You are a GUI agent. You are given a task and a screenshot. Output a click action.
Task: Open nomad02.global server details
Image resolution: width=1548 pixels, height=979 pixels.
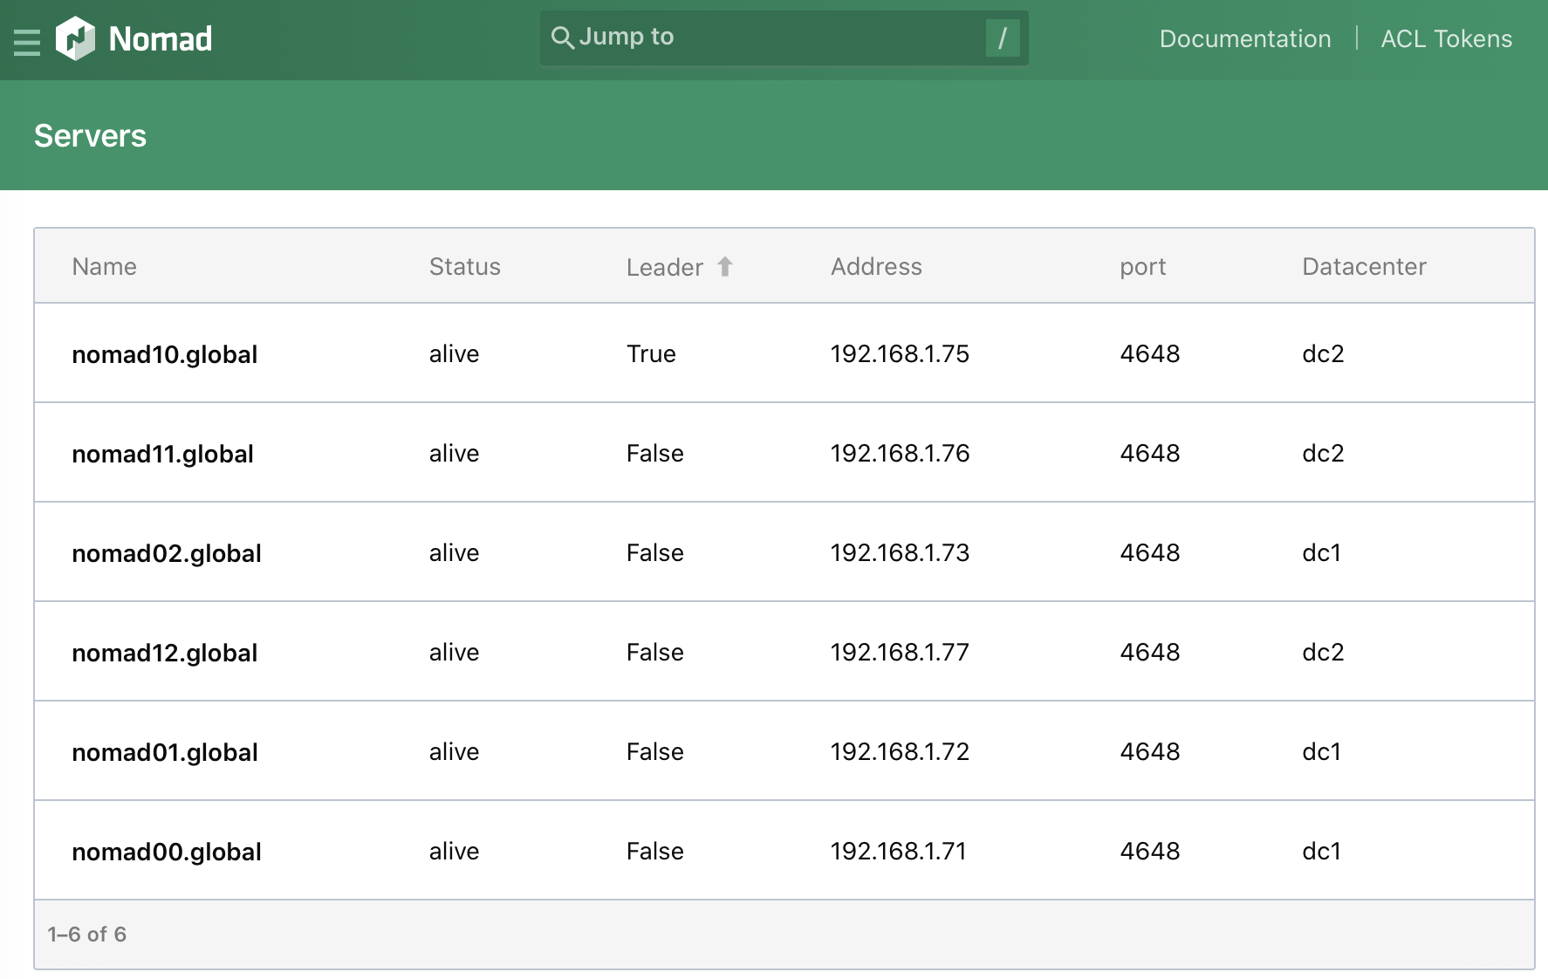point(166,553)
